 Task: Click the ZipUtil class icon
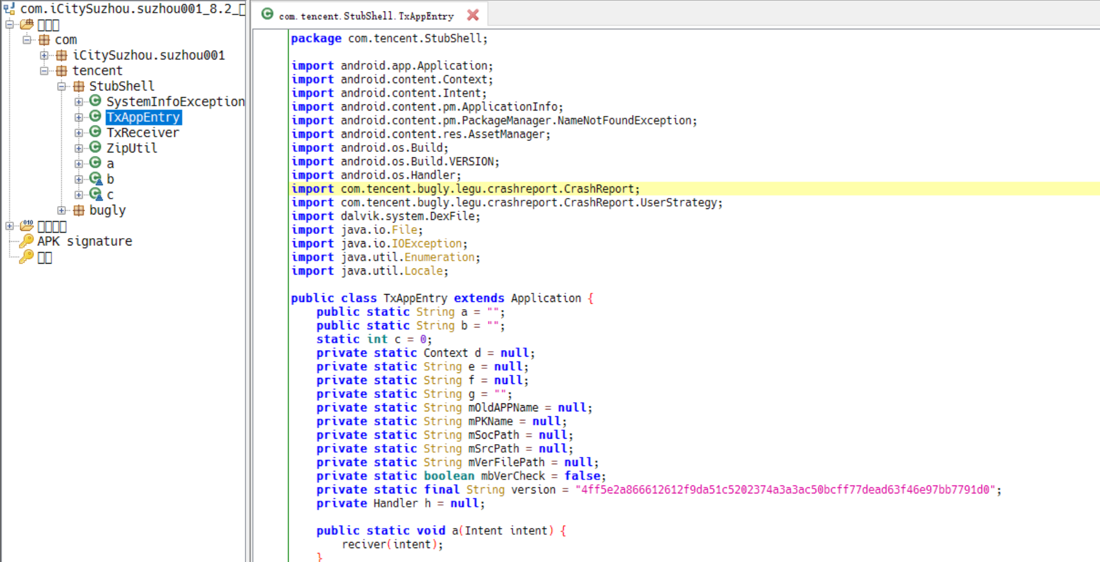click(x=95, y=148)
